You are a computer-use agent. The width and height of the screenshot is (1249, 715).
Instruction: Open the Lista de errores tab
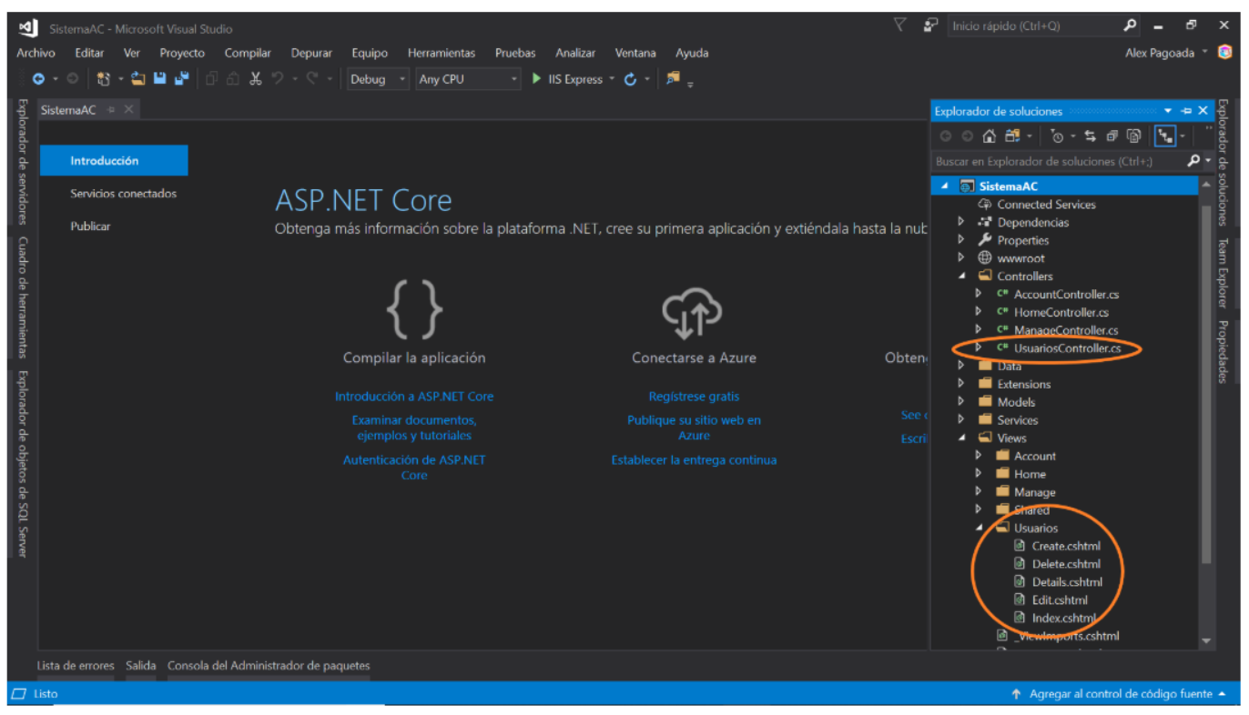76,666
